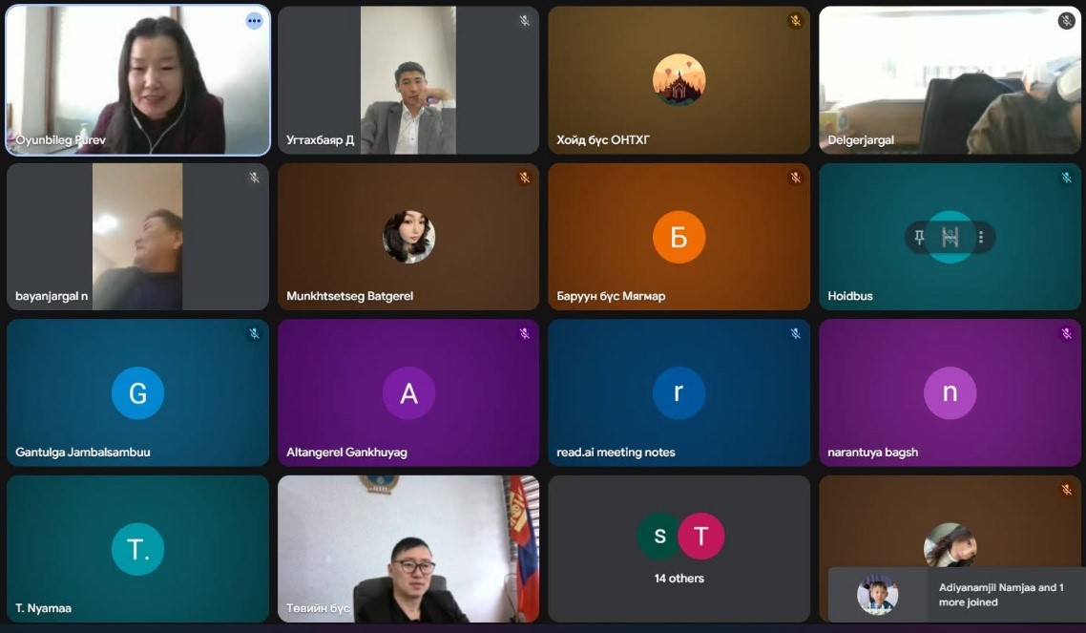Click muted mic icon on Delgerjargal tile
This screenshot has height=633, width=1086.
point(1067,21)
